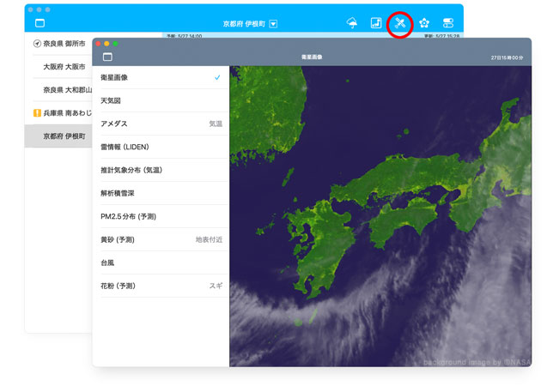Screen dimensions: 547x386
Task: Change アメダス 気温 sub-option
Action: click(x=215, y=124)
